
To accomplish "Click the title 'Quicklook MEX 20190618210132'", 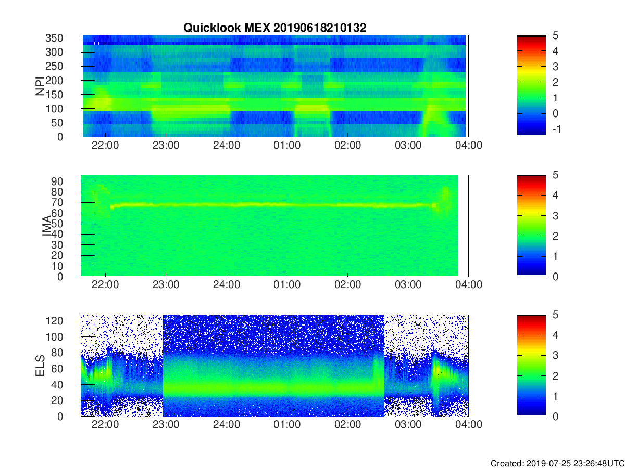I will pyautogui.click(x=274, y=28).
